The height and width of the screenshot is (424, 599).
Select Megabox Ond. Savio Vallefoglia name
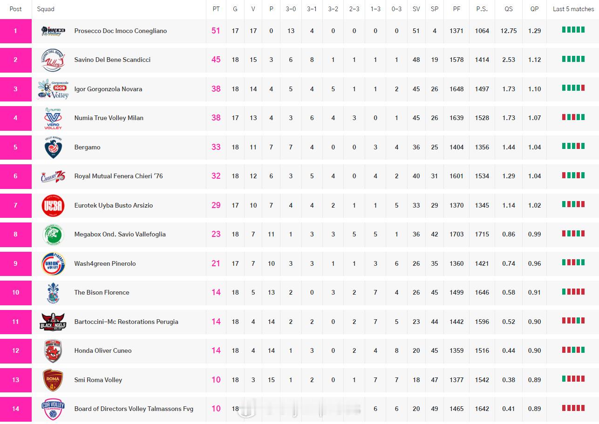coord(120,235)
